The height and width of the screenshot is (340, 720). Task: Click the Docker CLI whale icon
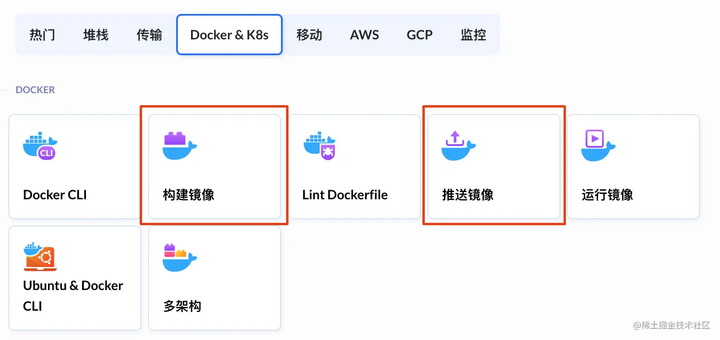click(x=40, y=146)
